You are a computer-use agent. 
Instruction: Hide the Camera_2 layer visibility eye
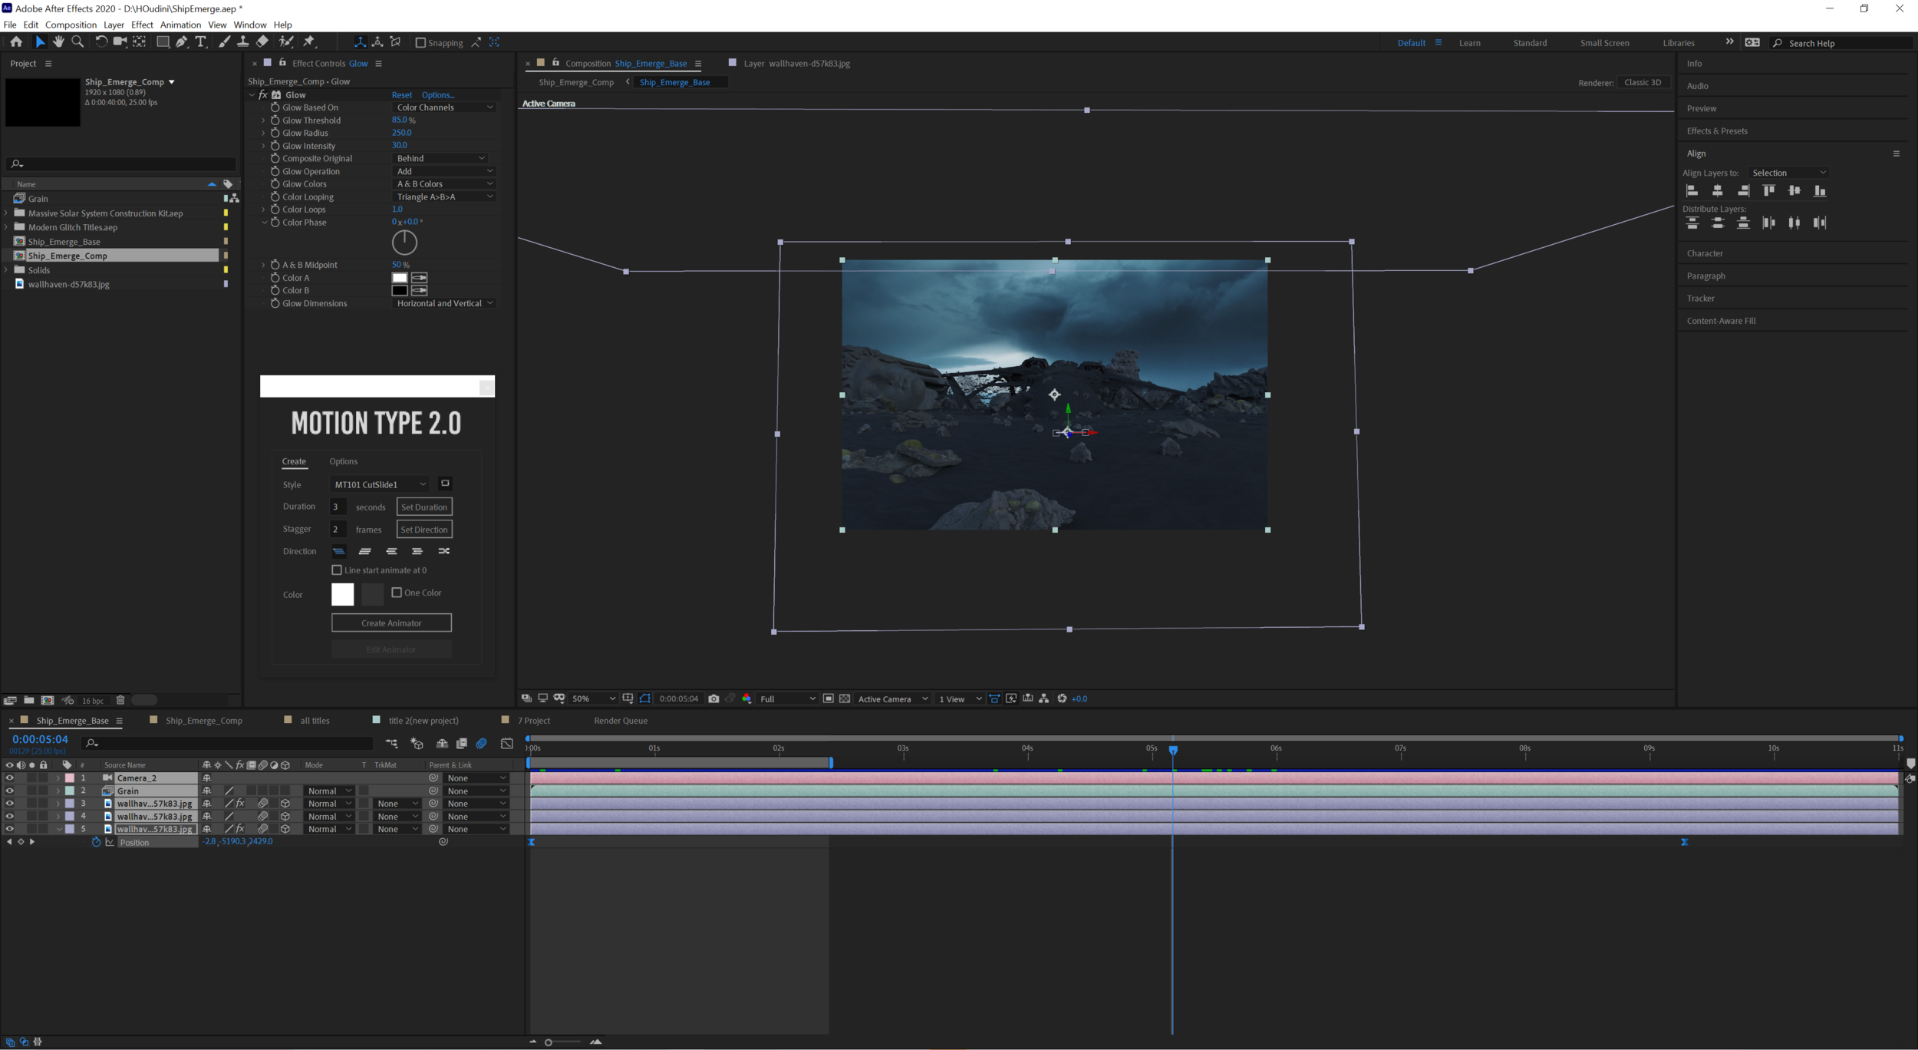[x=10, y=778]
